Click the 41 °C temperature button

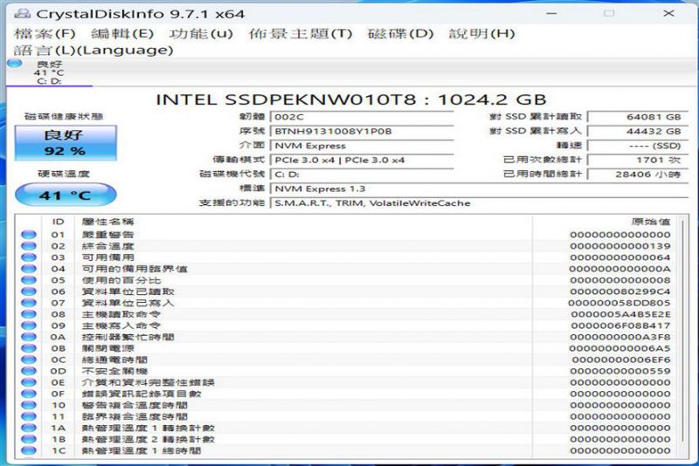tap(66, 195)
